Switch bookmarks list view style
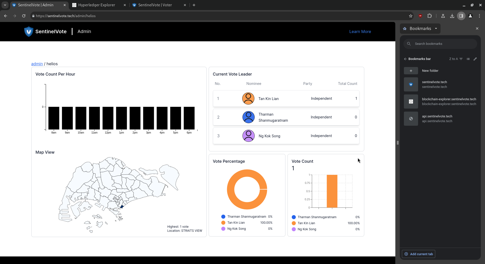 468,59
